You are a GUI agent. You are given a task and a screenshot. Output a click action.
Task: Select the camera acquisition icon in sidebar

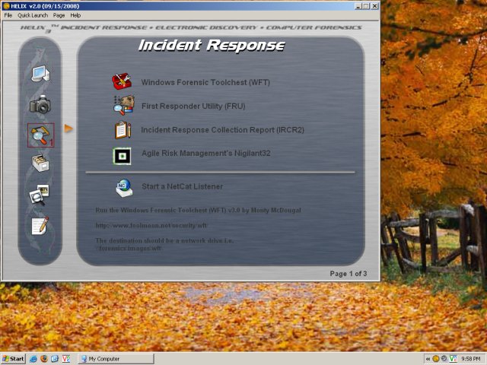coord(40,104)
